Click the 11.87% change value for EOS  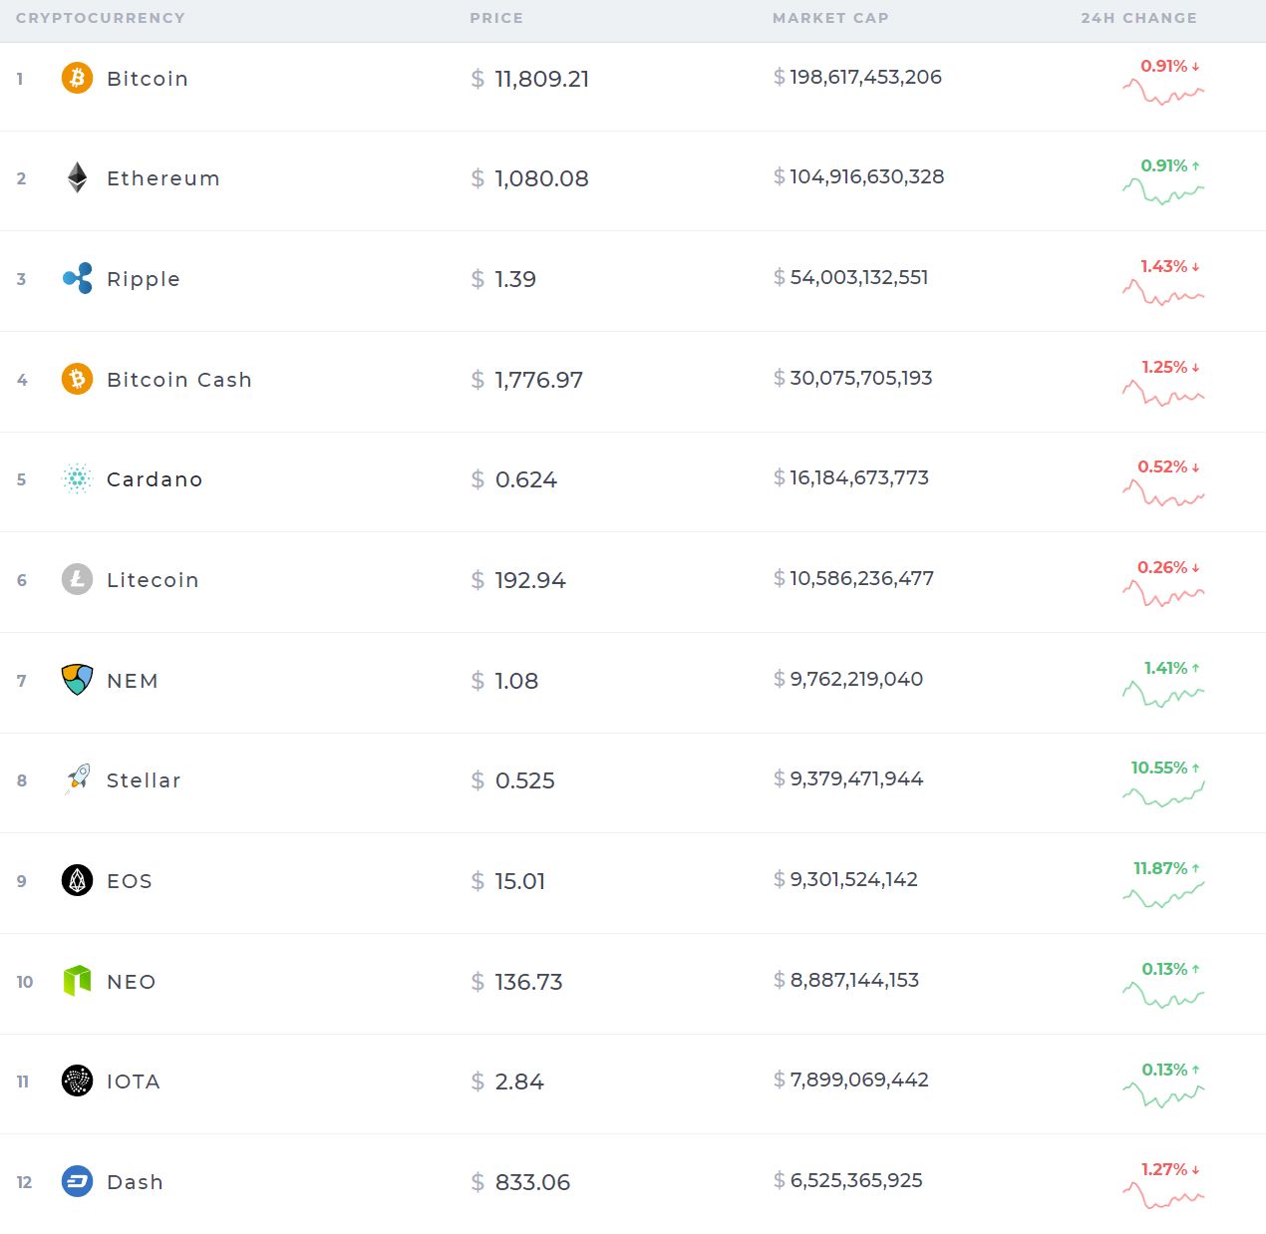1160,868
